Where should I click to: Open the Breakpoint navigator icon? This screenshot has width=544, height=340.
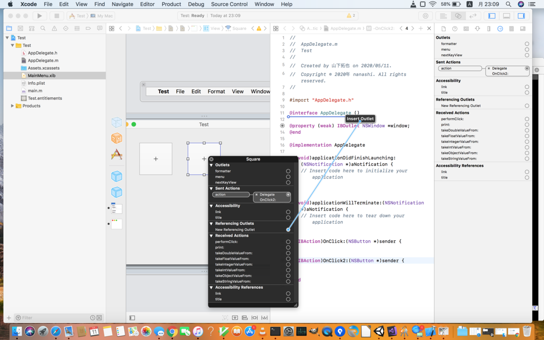click(x=88, y=28)
